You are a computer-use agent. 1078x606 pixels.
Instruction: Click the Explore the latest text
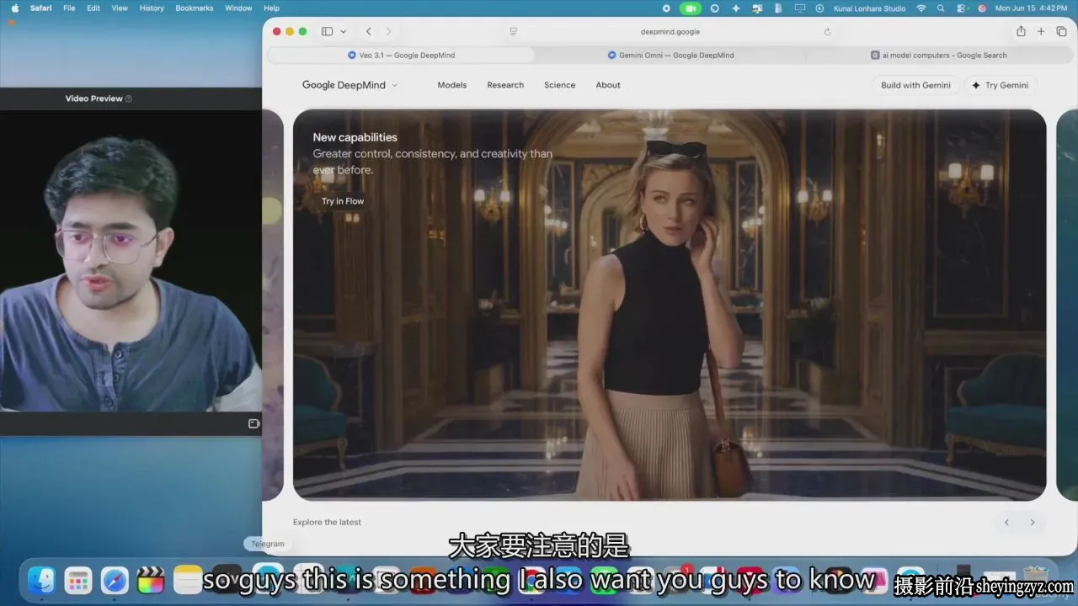coord(327,522)
